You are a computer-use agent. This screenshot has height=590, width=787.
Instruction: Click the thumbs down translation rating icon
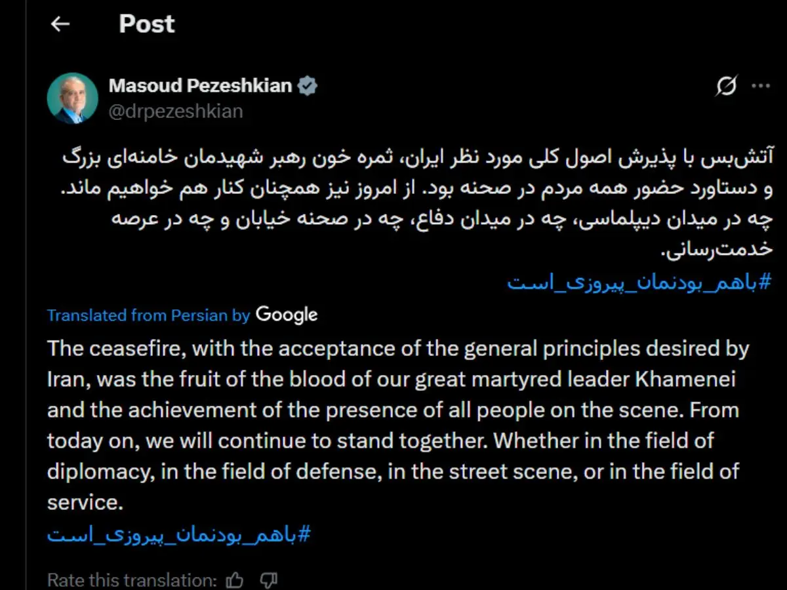pyautogui.click(x=268, y=580)
